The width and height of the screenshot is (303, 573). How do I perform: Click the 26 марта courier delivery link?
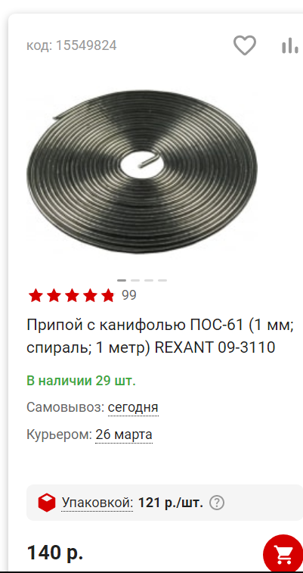pos(124,435)
